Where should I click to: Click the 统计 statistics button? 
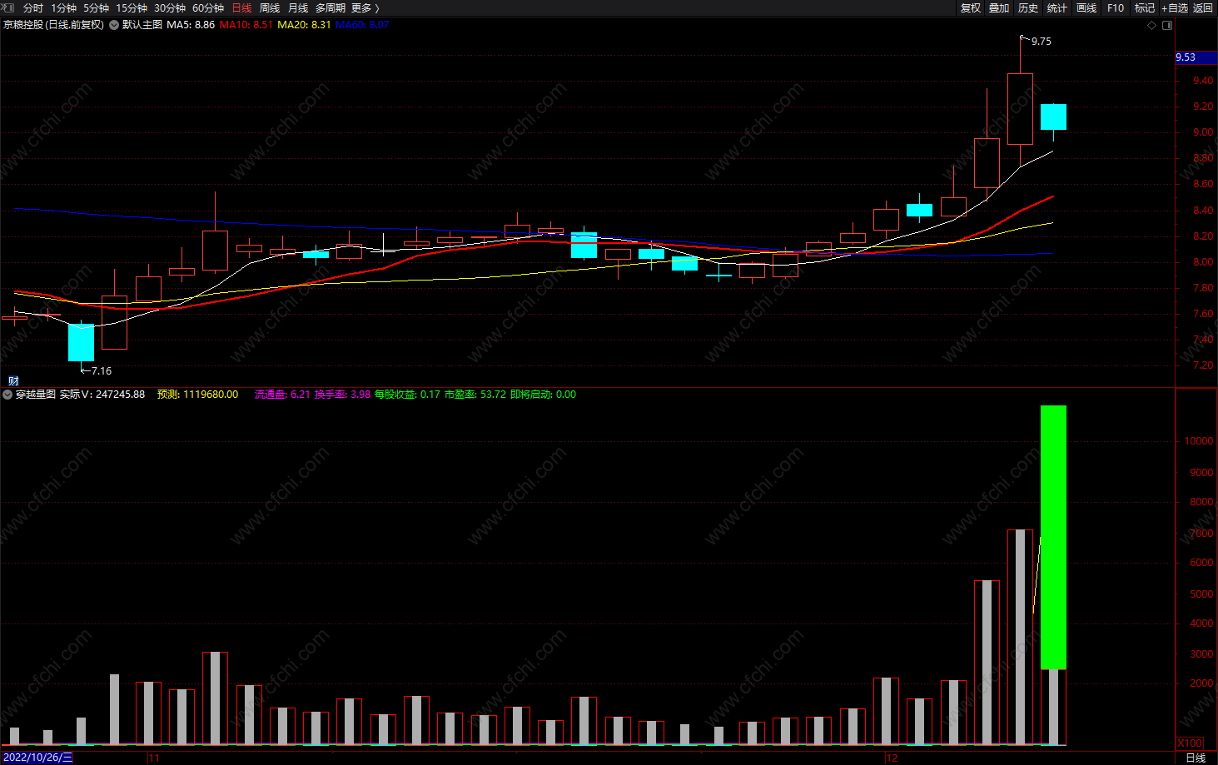1057,8
